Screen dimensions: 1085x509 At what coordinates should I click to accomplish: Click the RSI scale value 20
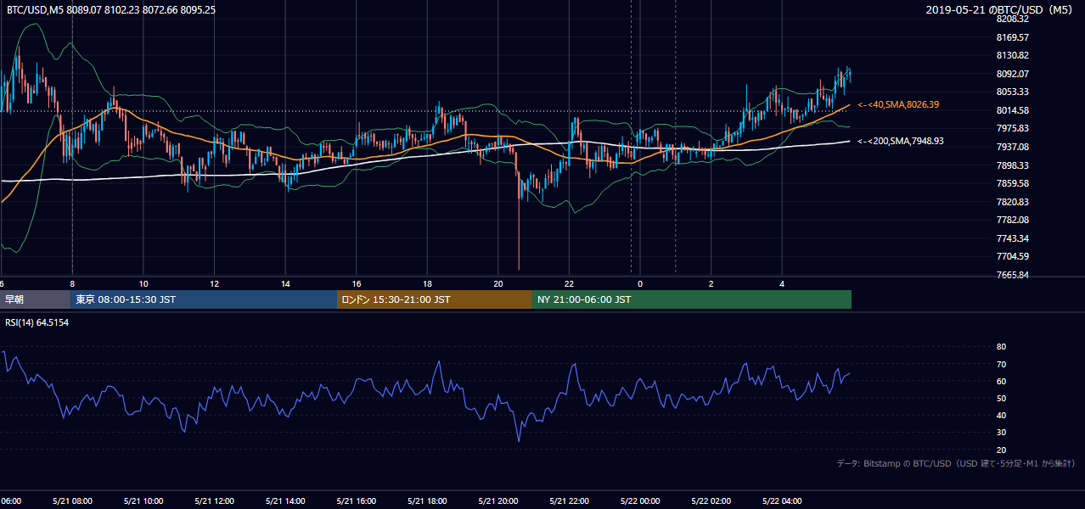pyautogui.click(x=1001, y=450)
